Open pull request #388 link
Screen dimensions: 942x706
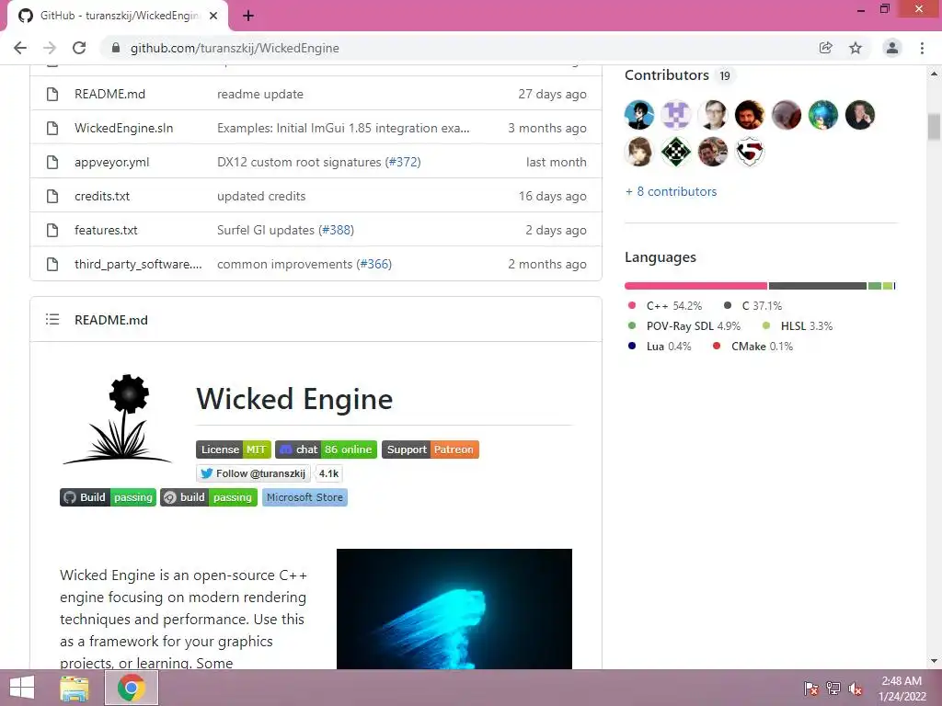(x=336, y=230)
